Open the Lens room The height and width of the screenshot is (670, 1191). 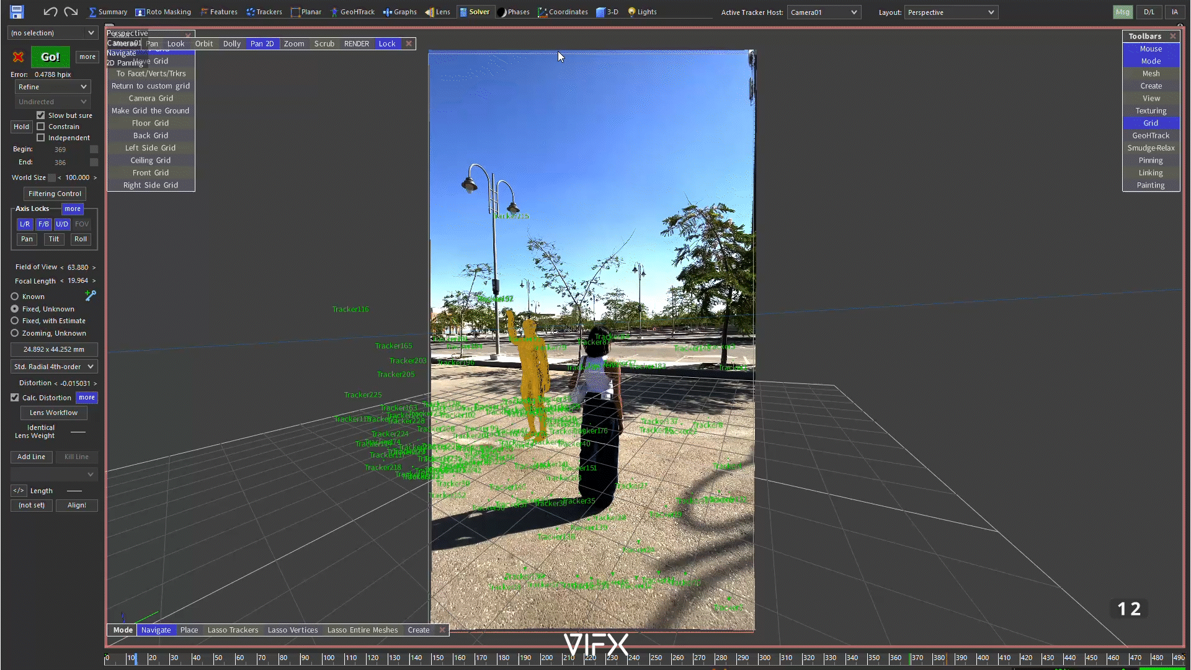click(437, 12)
